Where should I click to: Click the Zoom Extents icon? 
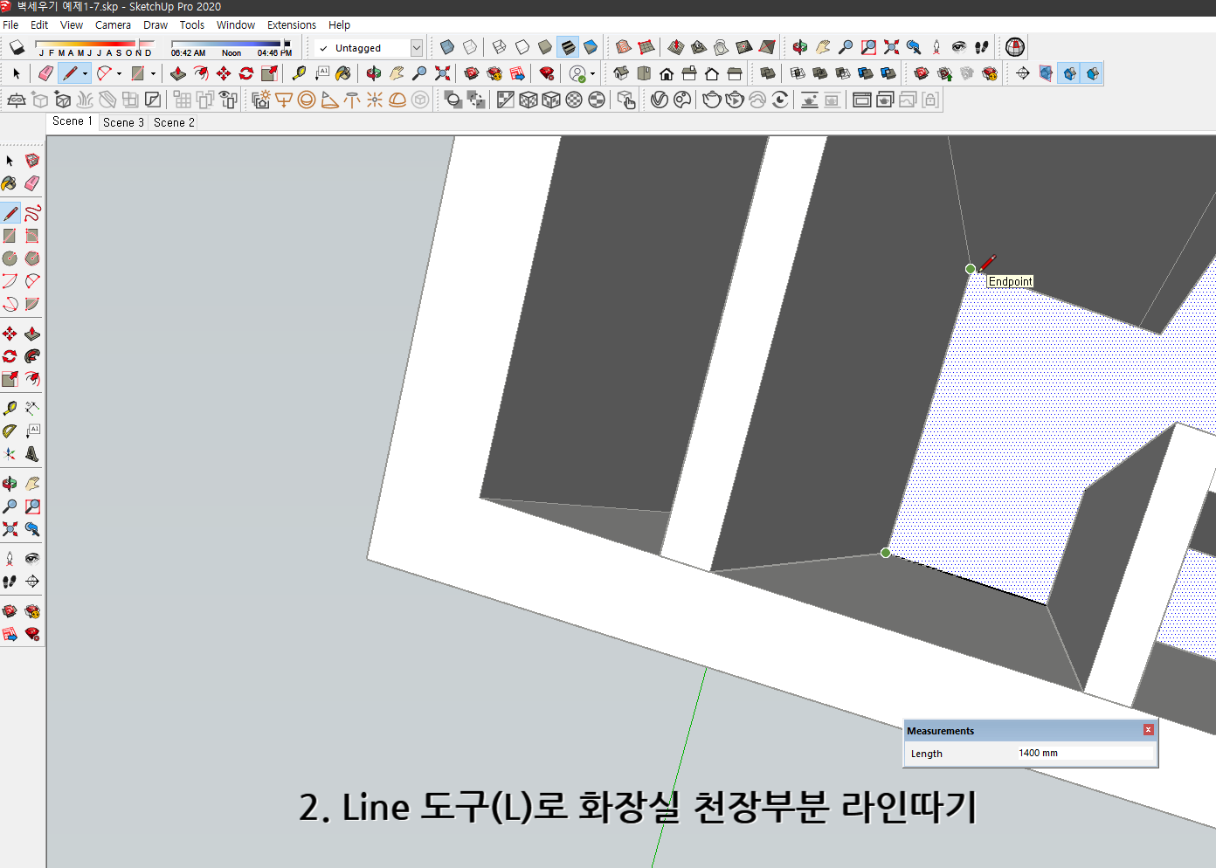[441, 73]
